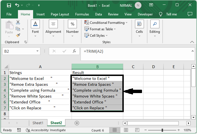Image resolution: width=197 pixels, height=134 pixels.
Task: Switch to Page Layout view icon
Action: tap(126, 130)
